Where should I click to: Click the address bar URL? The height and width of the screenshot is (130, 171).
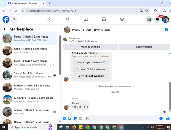click(x=51, y=11)
